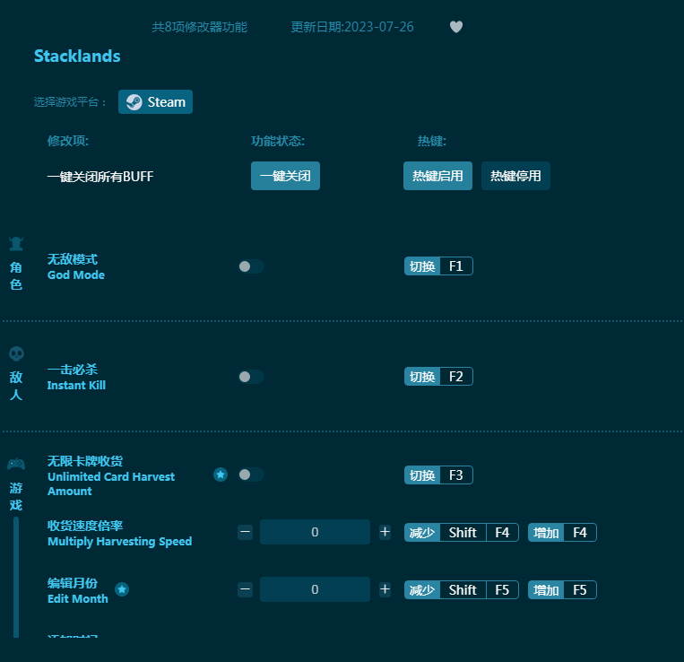Click the F1 toggle hotkey for God Mode

point(438,266)
